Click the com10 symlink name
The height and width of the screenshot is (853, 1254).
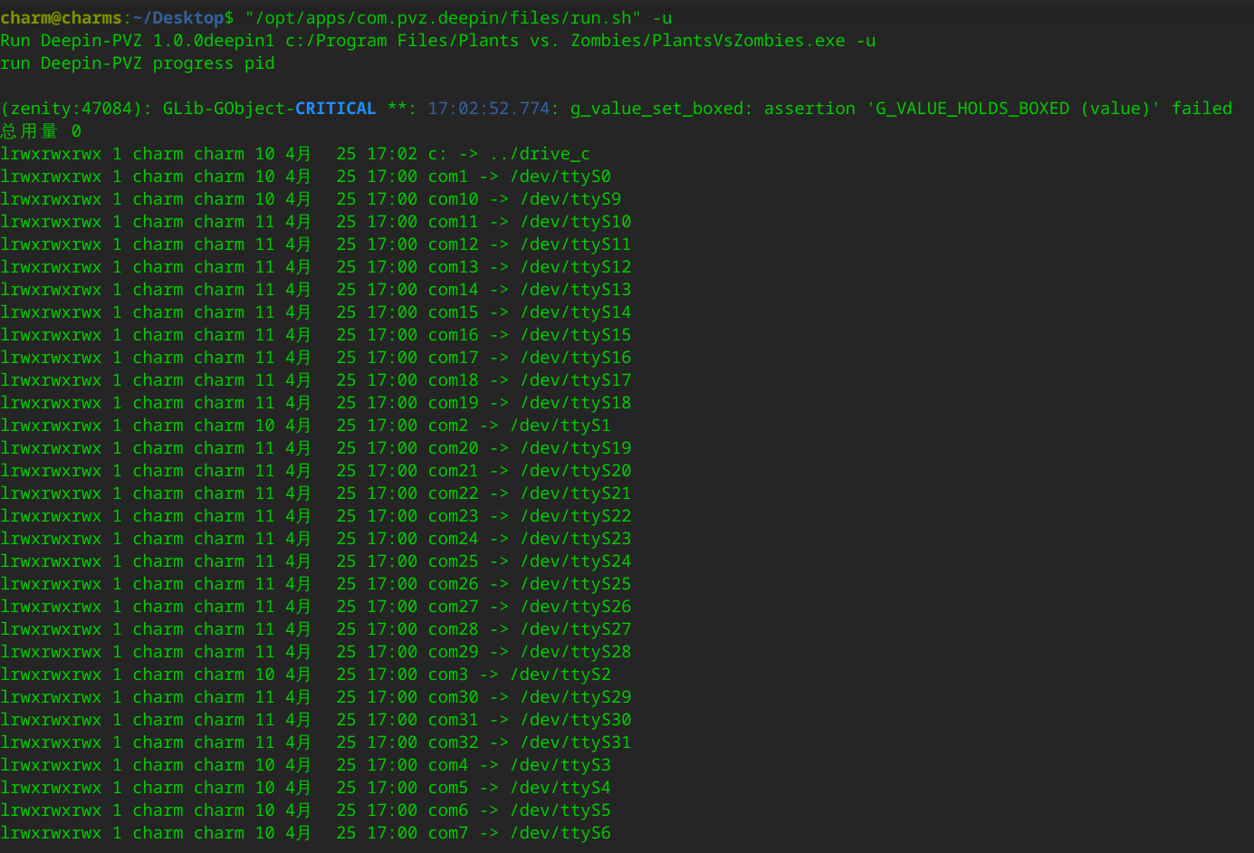[x=453, y=199]
